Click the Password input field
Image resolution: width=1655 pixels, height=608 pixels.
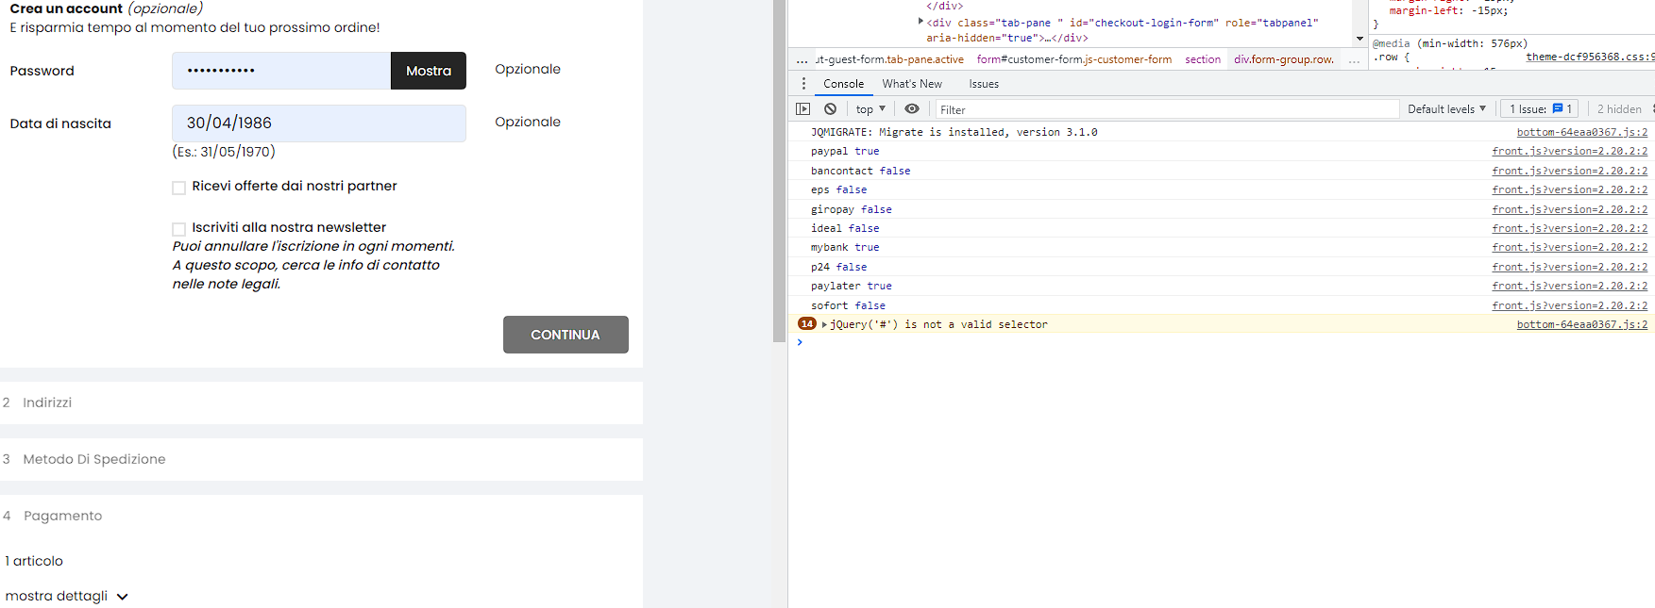pyautogui.click(x=281, y=71)
